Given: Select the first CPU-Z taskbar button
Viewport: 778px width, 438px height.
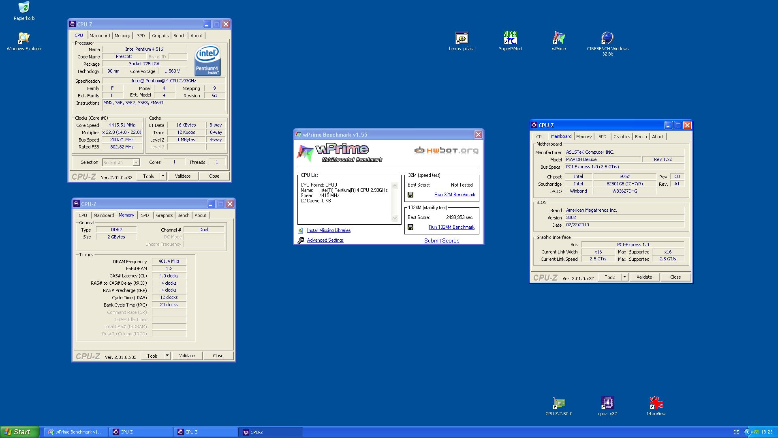Looking at the screenshot, I should (x=140, y=432).
